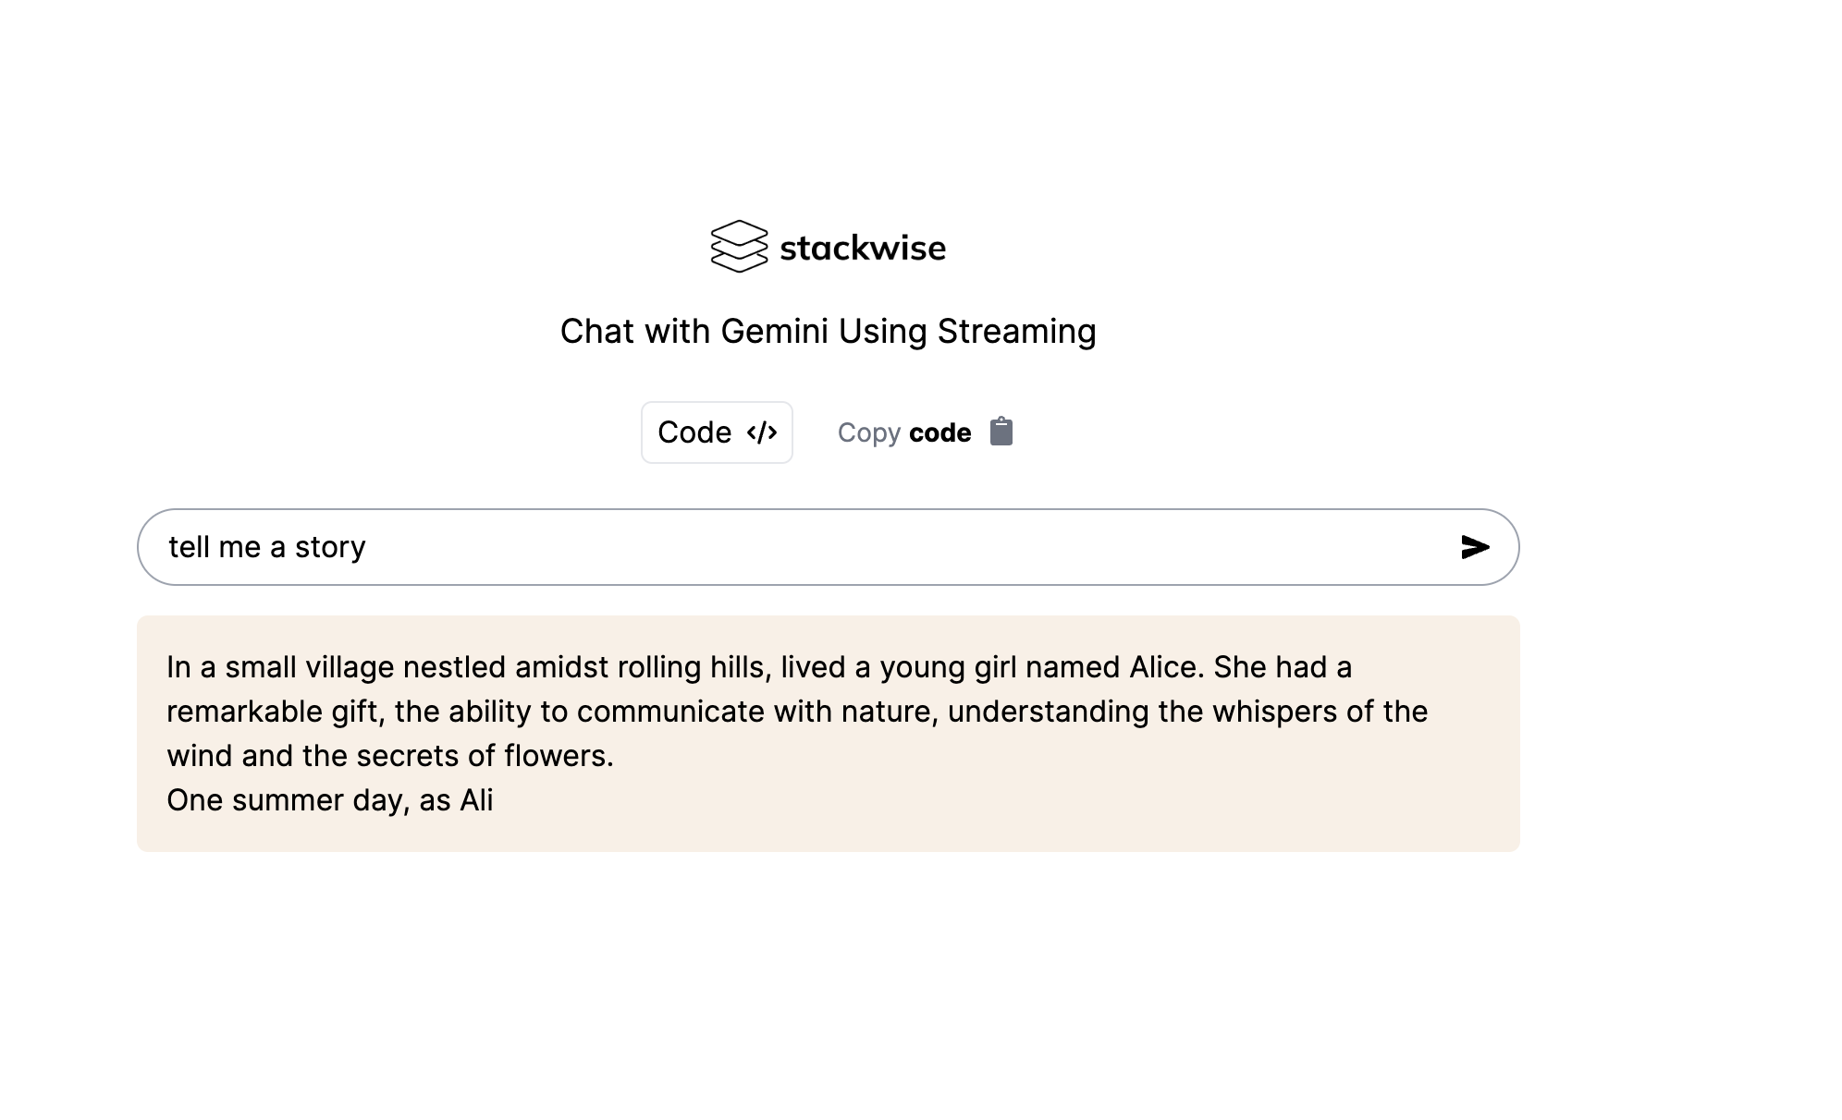This screenshot has height=1120, width=1842.
Task: Click the word 'Streaming' in the heading
Action: coord(1016,331)
